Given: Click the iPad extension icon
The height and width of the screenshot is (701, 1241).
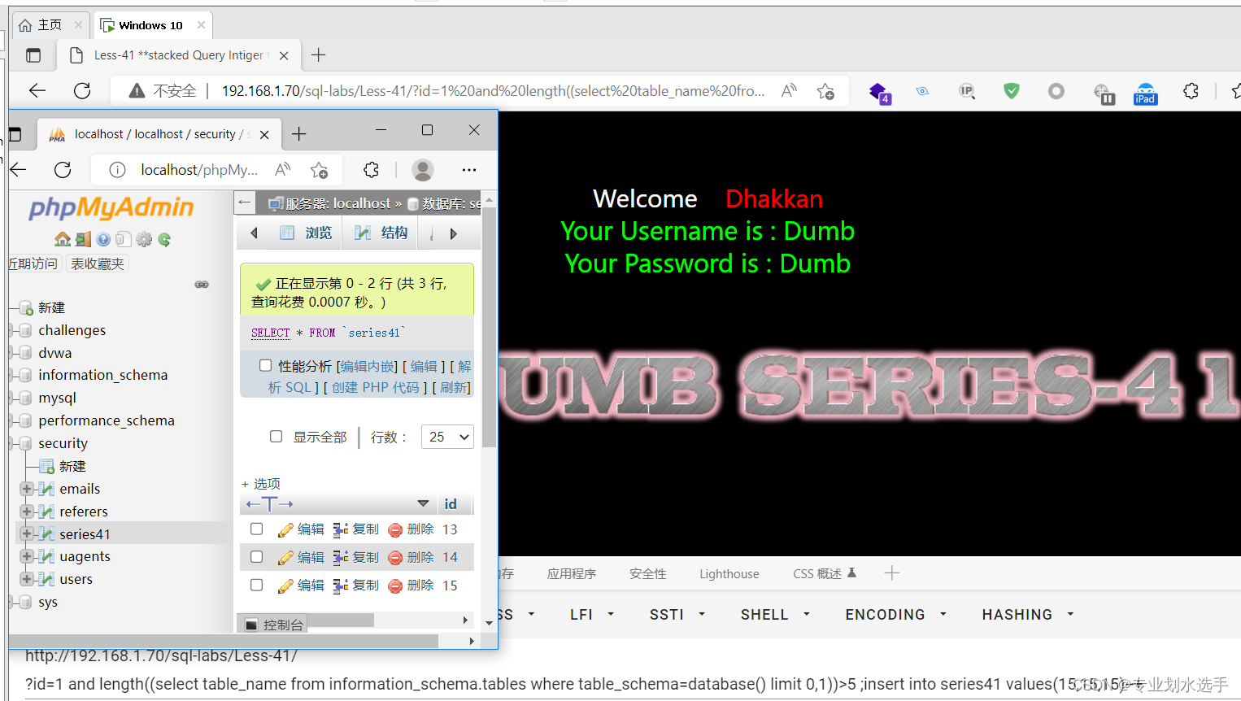Looking at the screenshot, I should (x=1145, y=94).
